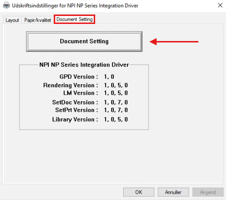226x200 pixels.
Task: Click the Library Version label
Action: (x=75, y=119)
